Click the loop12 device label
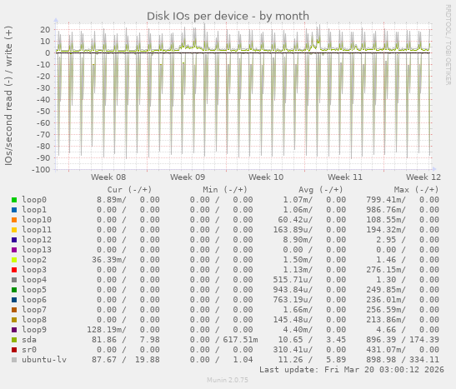Screen dimensions: 456x389 coord(37,240)
